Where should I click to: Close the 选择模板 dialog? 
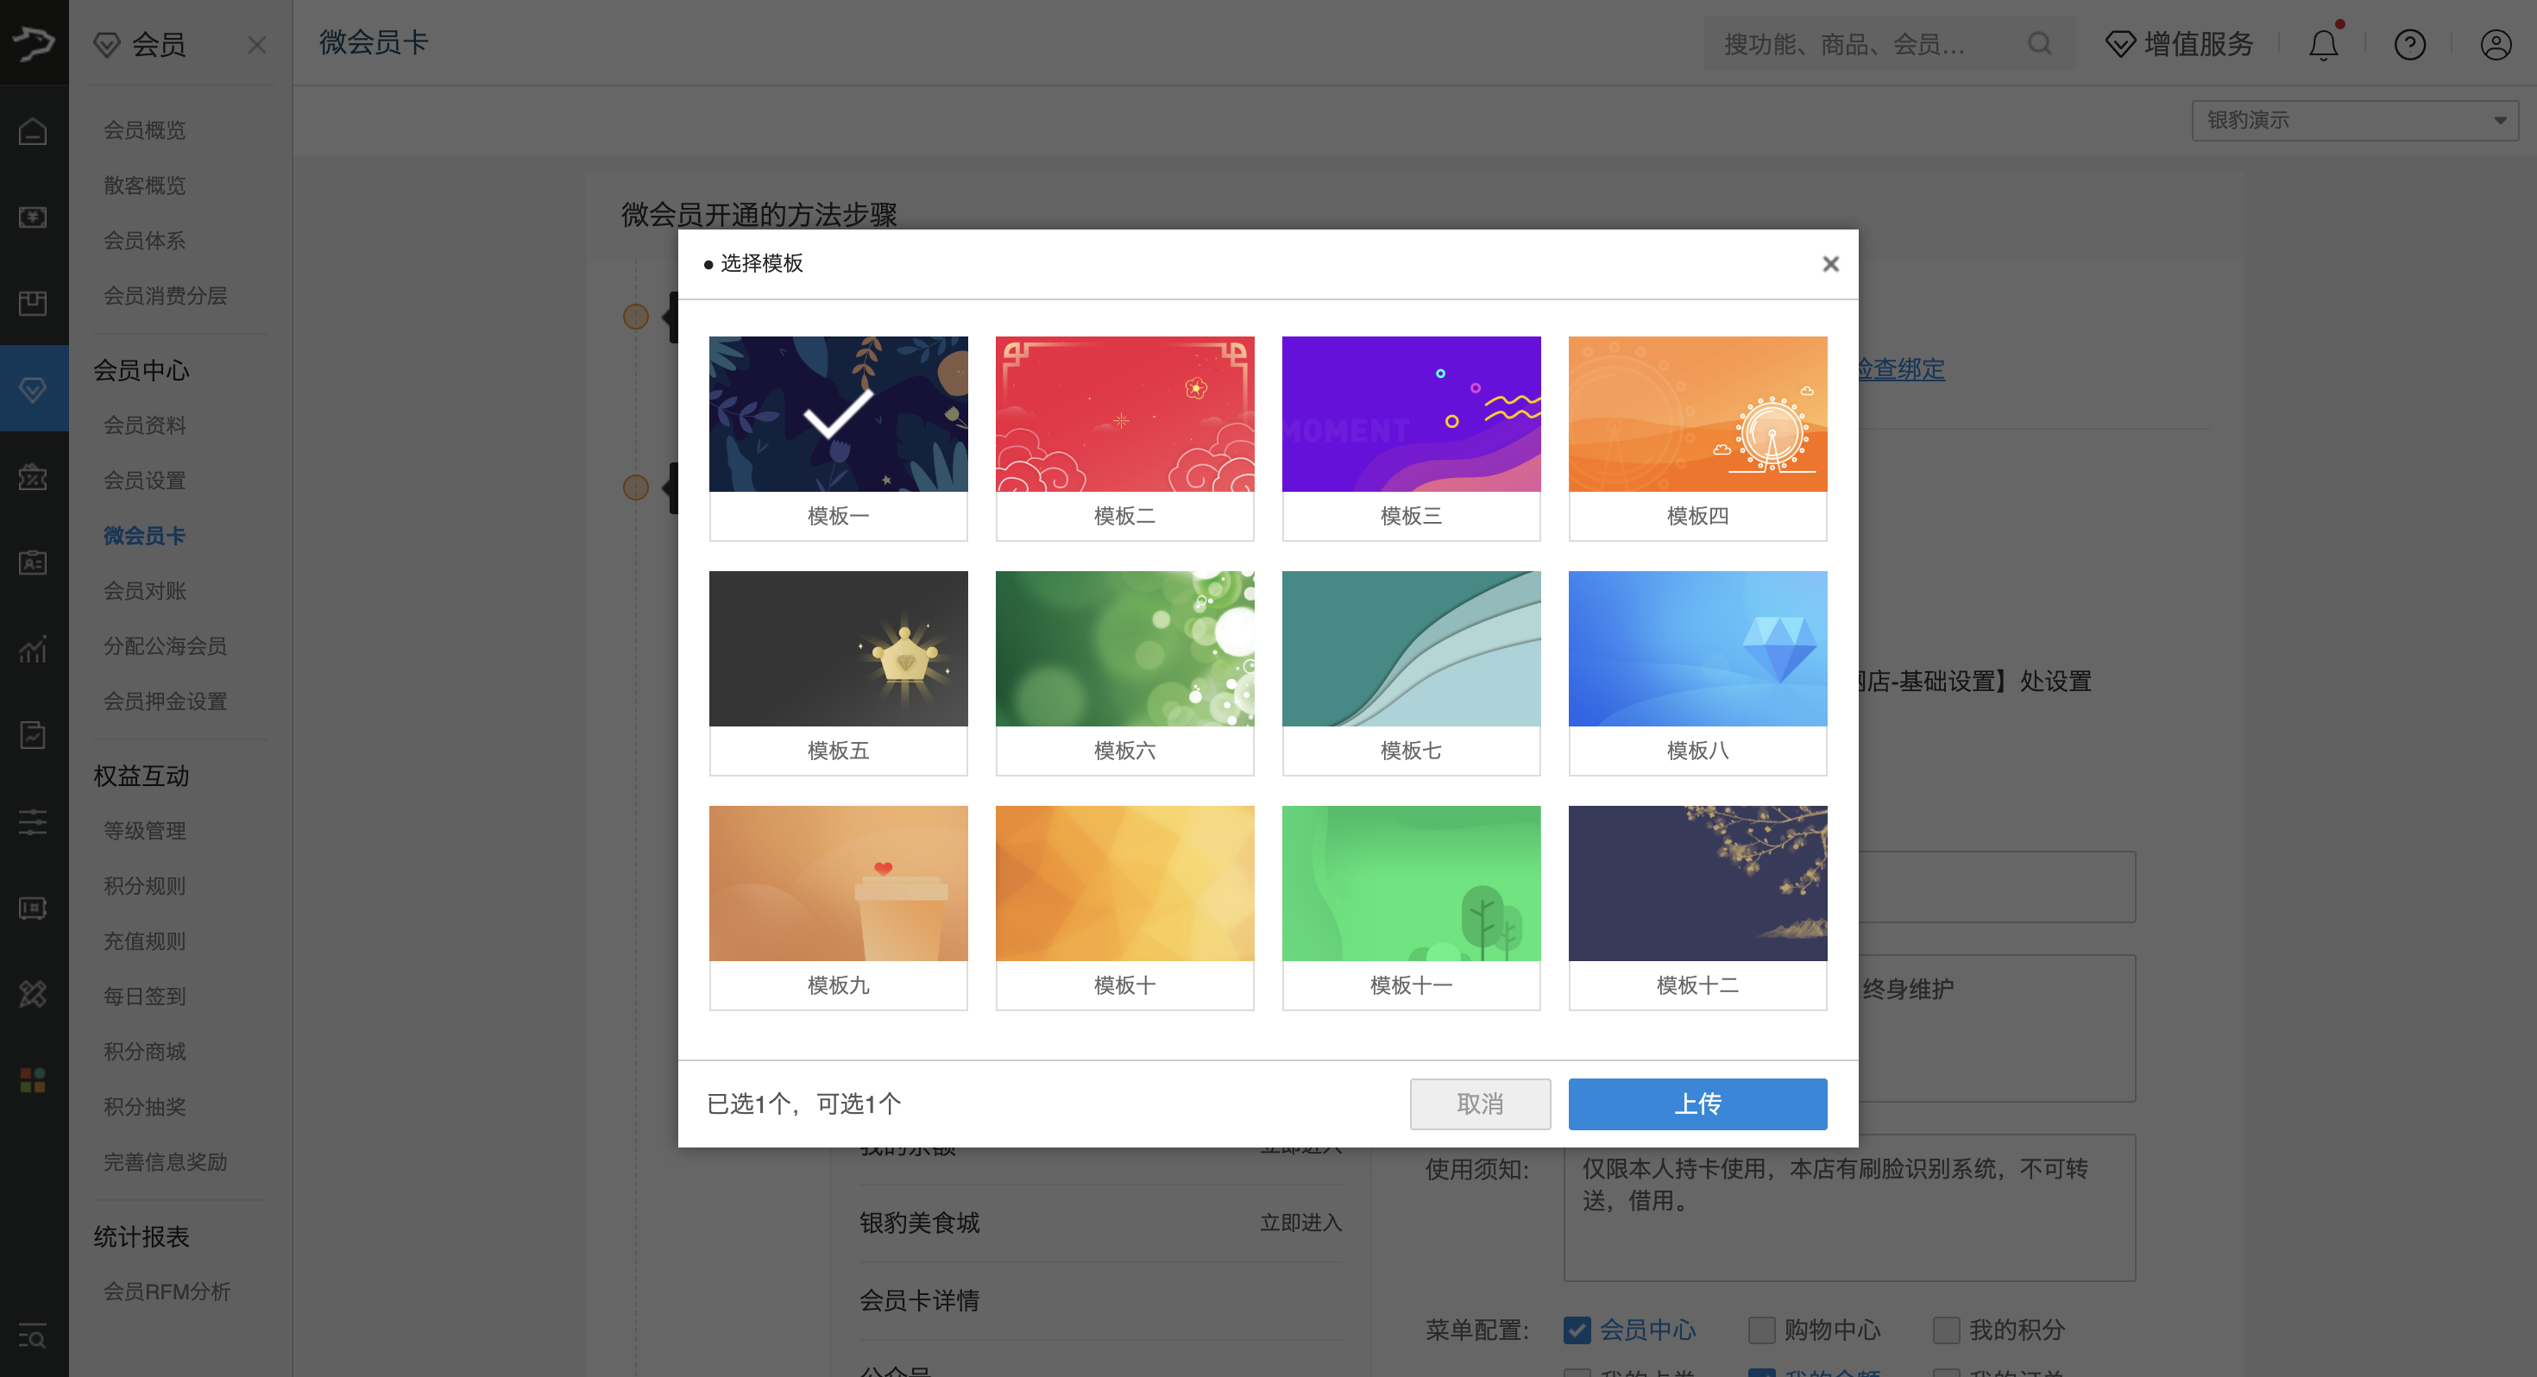(x=1831, y=263)
